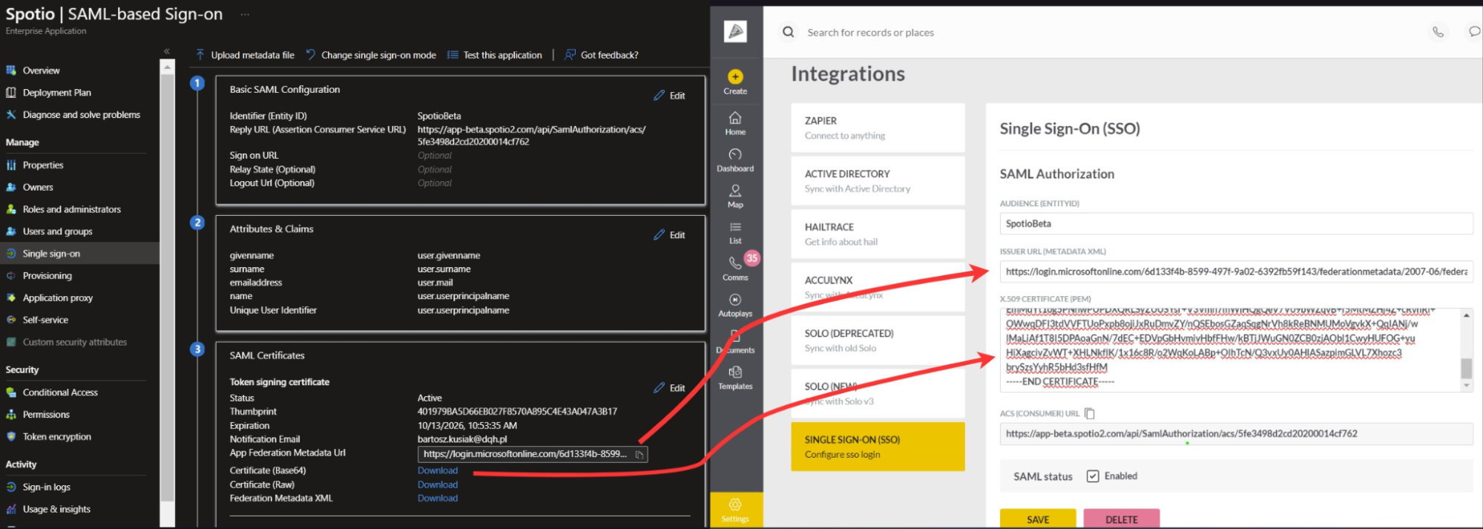The image size is (1483, 529).
Task: Open Overview in Azure sidebar
Action: 41,70
